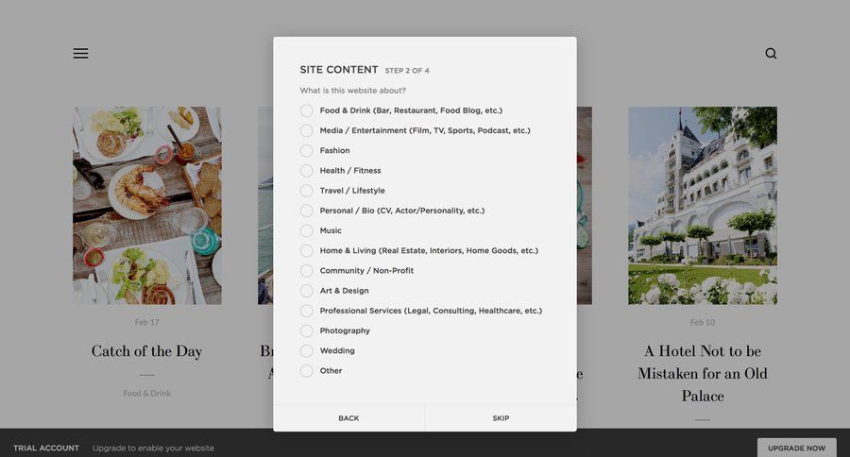Choose Media / Entertainment radio option

pyautogui.click(x=307, y=130)
